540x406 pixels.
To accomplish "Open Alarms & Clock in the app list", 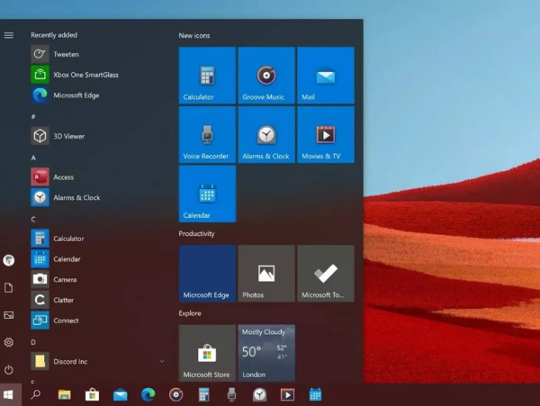I will pos(98,198).
